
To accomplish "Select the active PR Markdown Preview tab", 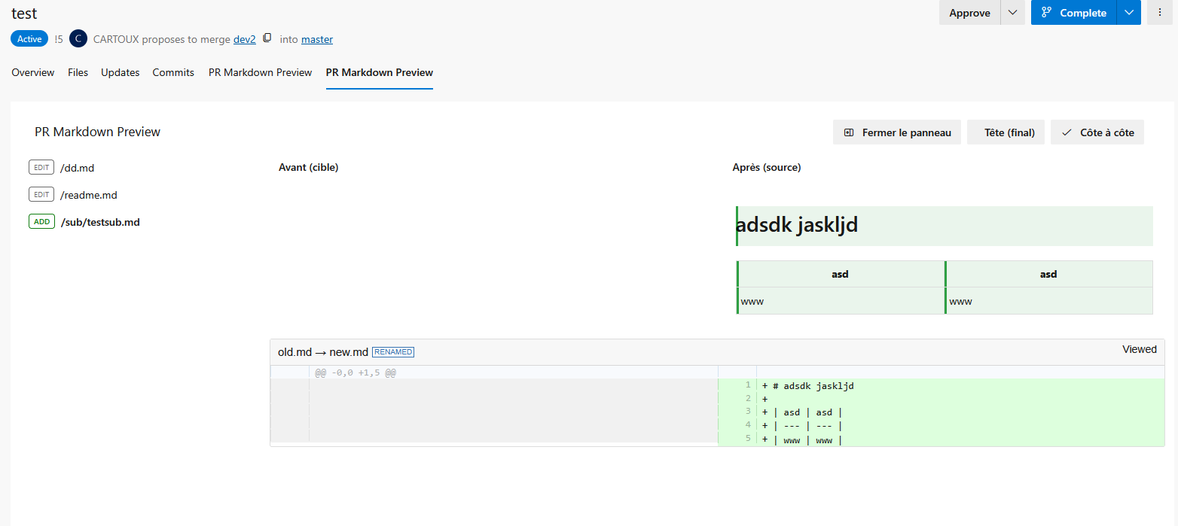I will tap(380, 73).
